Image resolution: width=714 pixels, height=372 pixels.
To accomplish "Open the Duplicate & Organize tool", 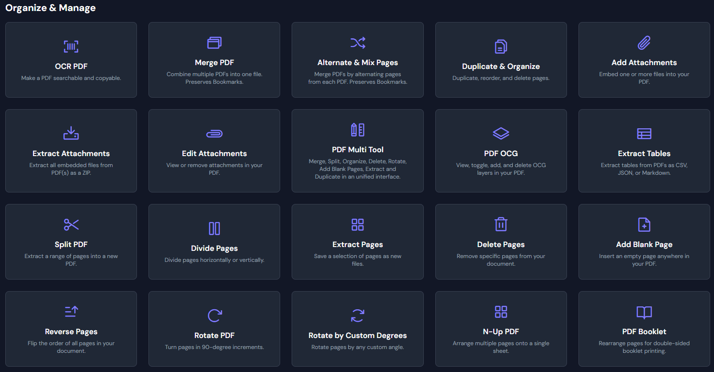I will pyautogui.click(x=501, y=60).
